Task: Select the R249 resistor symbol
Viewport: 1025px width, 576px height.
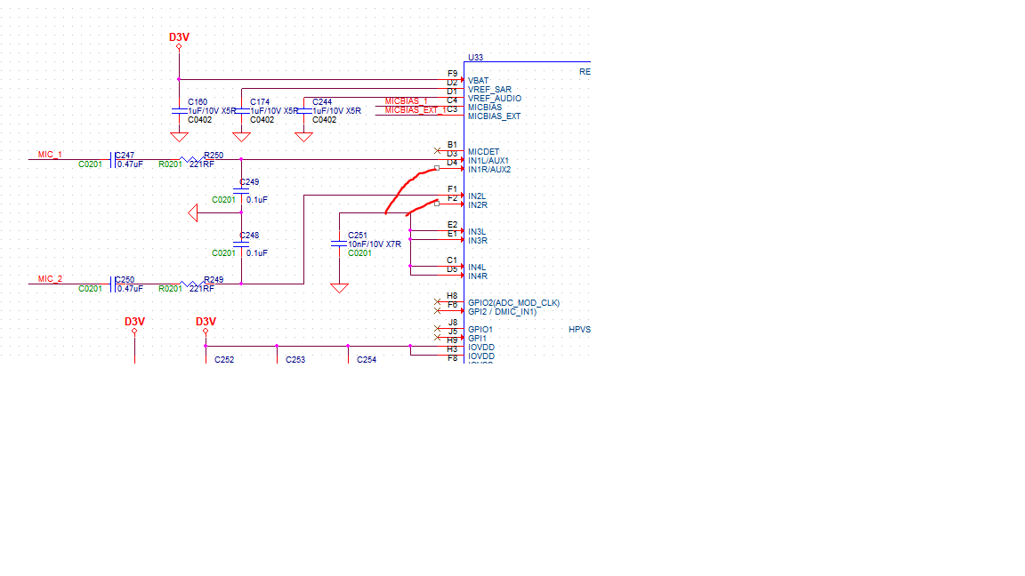Action: click(x=191, y=284)
